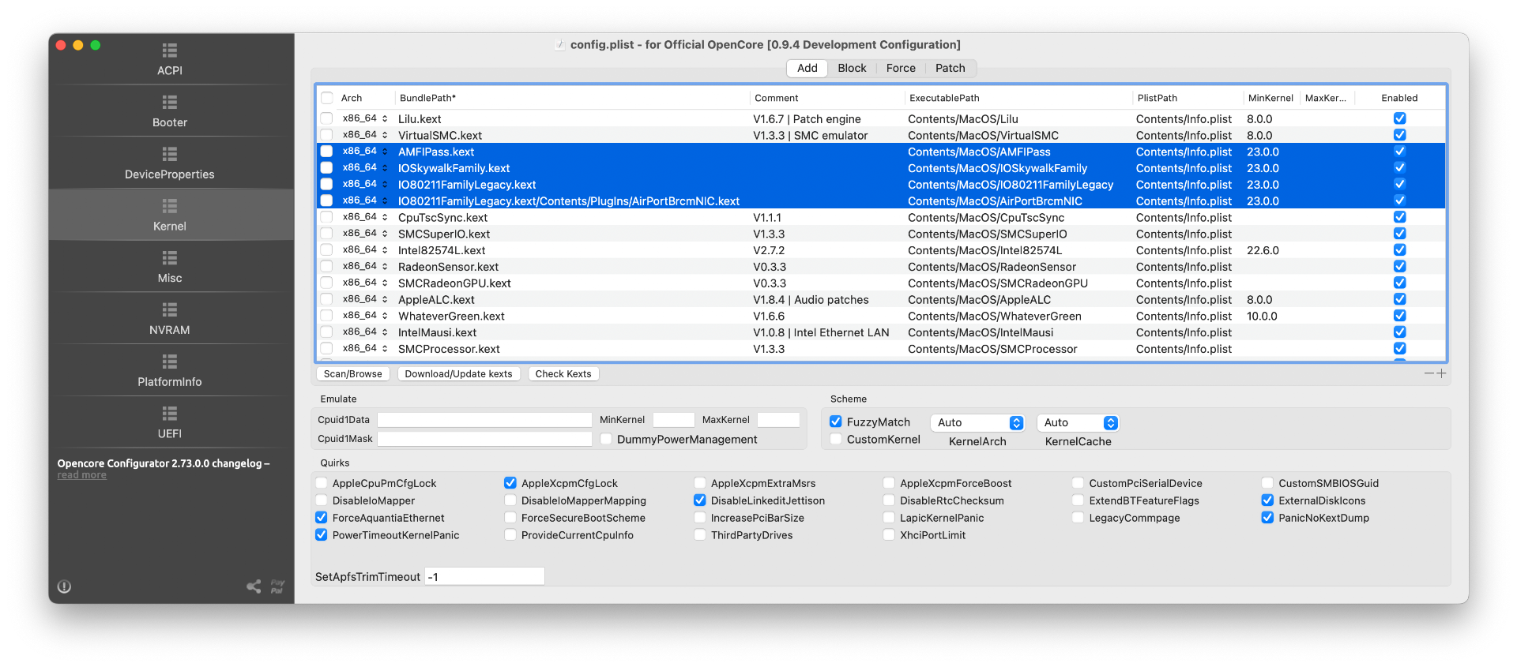
Task: Switch to the Patch tab
Action: click(x=950, y=69)
